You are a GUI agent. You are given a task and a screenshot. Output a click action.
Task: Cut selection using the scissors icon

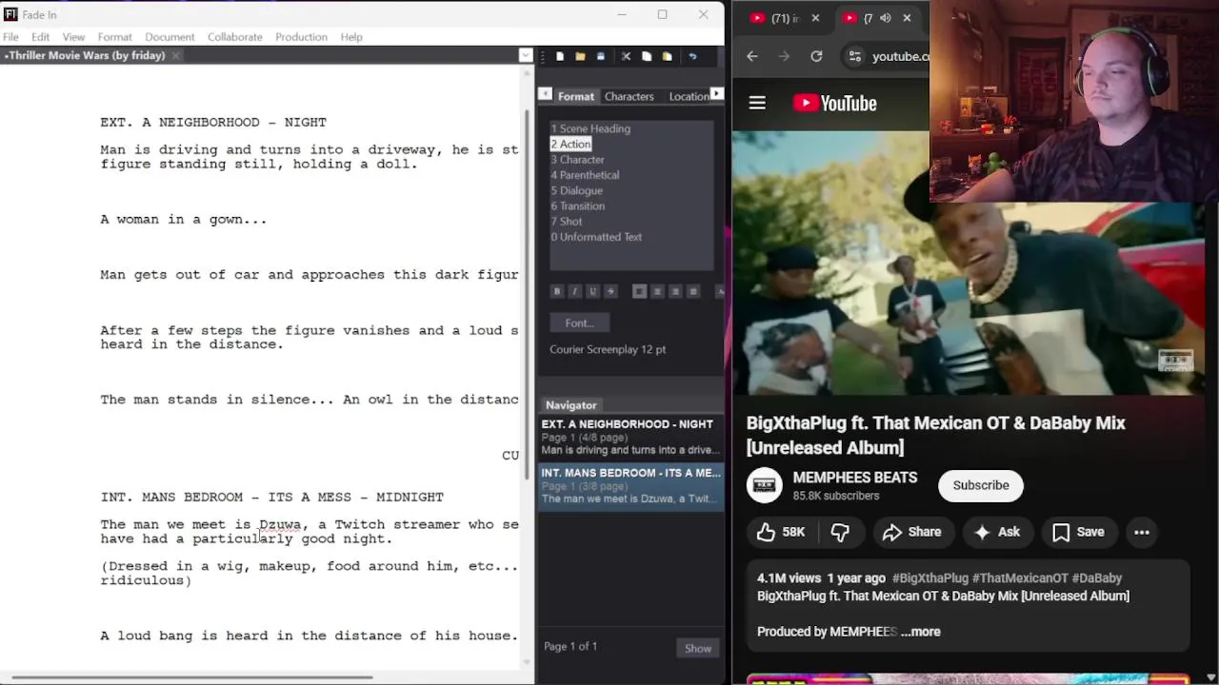[626, 56]
